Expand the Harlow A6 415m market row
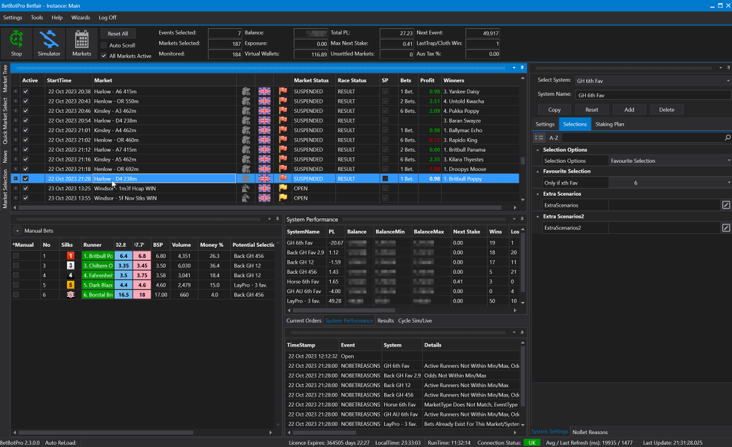 (16, 91)
